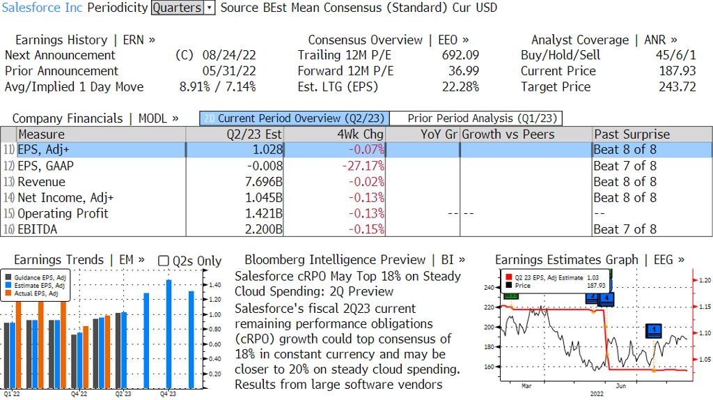The width and height of the screenshot is (713, 400).
Task: Click Revenue estimate 7.696B
Action: point(263,182)
